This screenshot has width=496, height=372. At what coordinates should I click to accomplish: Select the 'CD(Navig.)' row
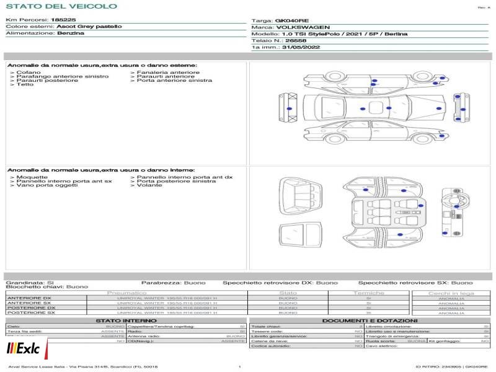[187, 341]
